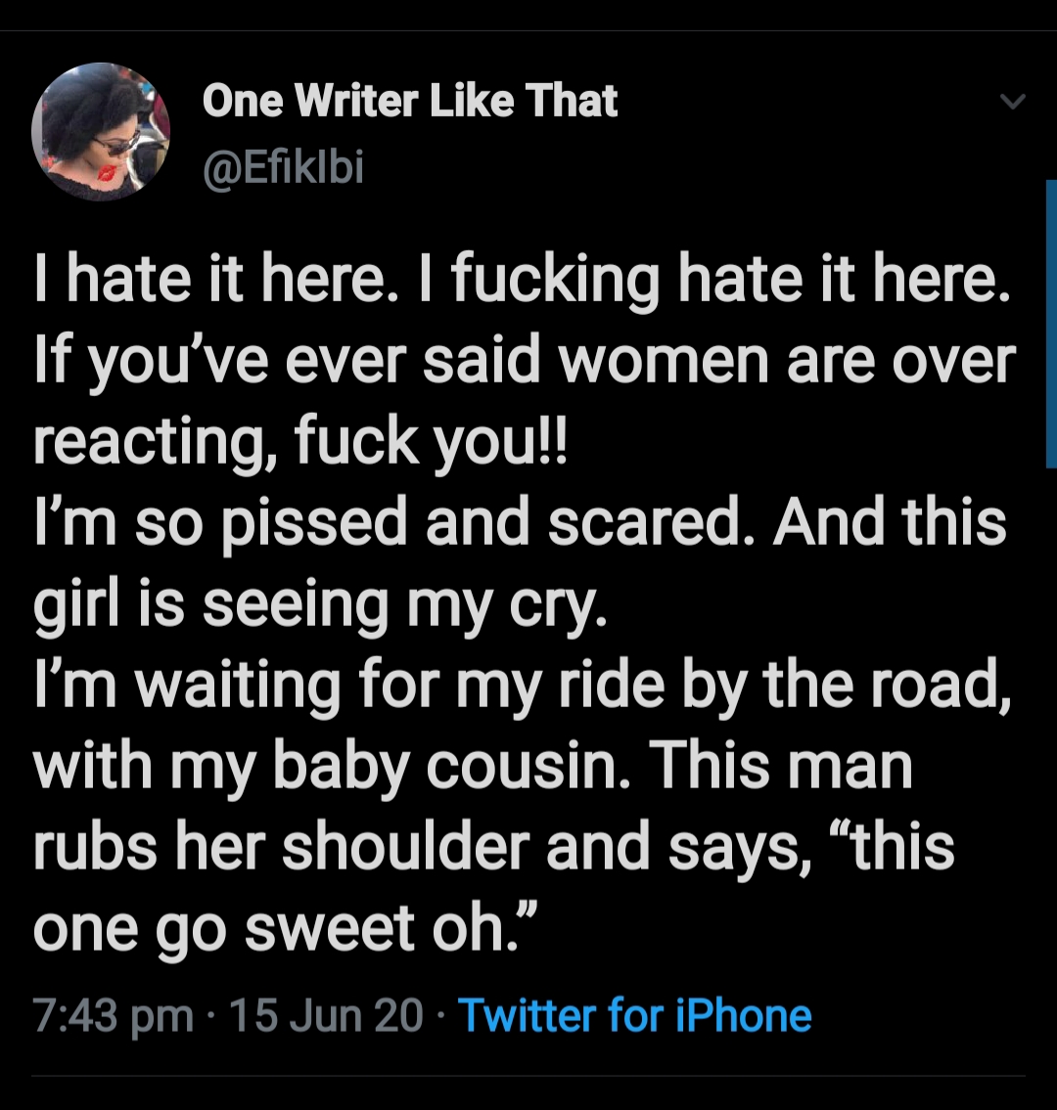Open the One Writer Like That profile name
The image size is (1057, 1110).
pyautogui.click(x=409, y=101)
